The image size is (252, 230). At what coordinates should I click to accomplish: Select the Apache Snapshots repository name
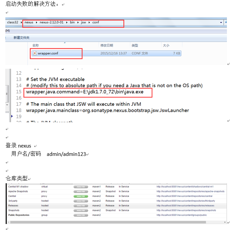pyautogui.click(x=18, y=191)
